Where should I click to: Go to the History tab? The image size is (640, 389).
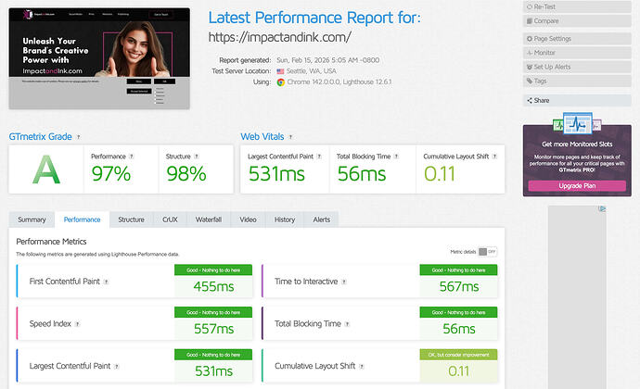click(284, 220)
